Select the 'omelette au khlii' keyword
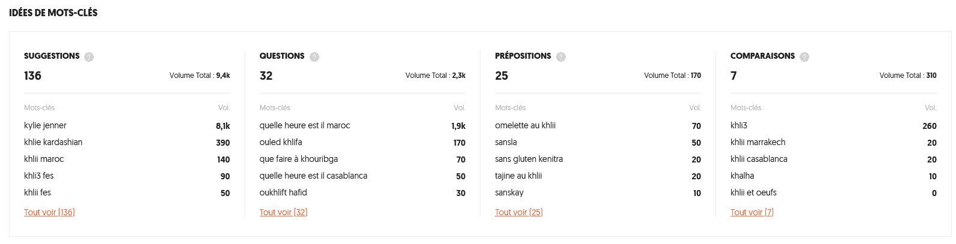 tap(525, 125)
